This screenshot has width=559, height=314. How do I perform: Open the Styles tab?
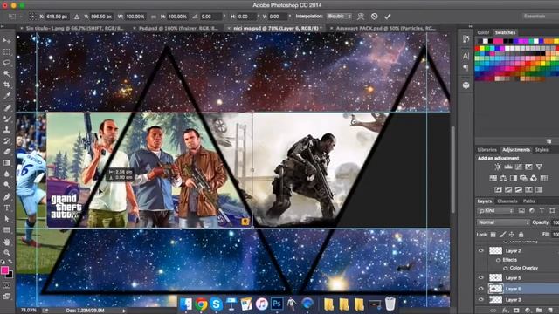(542, 150)
